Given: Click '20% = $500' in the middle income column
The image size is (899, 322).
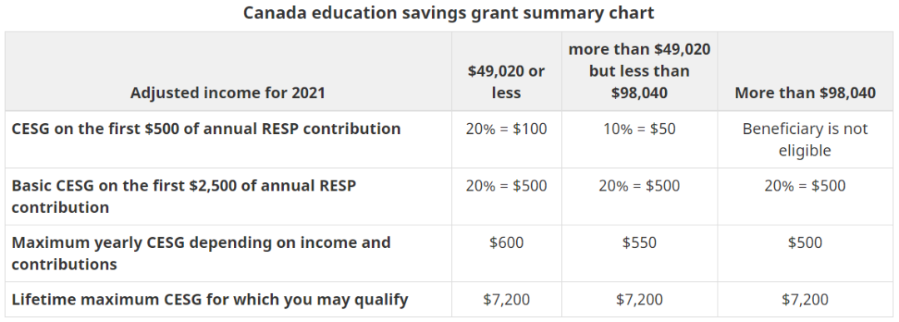Looking at the screenshot, I should (639, 186).
